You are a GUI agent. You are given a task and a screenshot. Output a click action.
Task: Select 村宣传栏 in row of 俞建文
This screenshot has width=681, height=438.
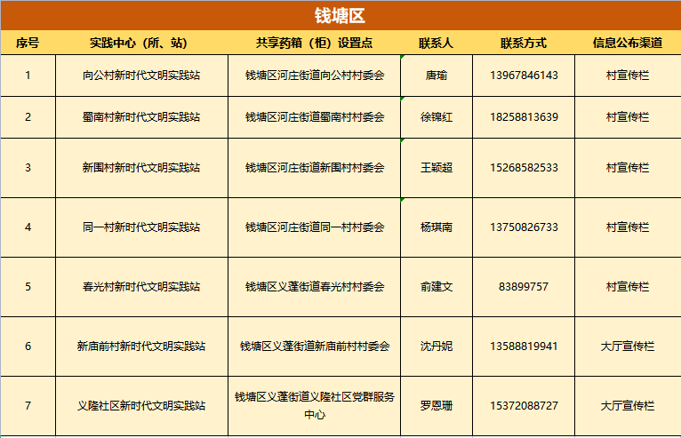coord(628,287)
